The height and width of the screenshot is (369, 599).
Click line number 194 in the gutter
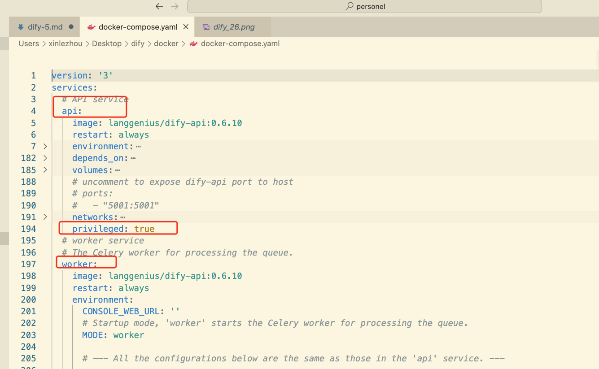click(28, 229)
